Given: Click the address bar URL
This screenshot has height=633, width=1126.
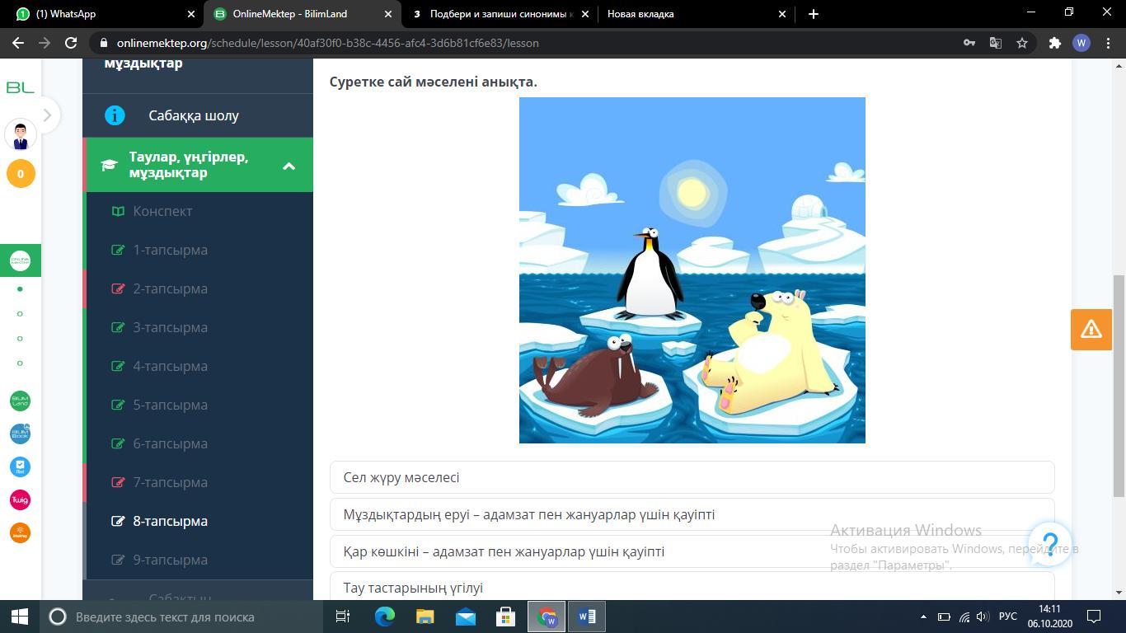Looking at the screenshot, I should [x=328, y=43].
